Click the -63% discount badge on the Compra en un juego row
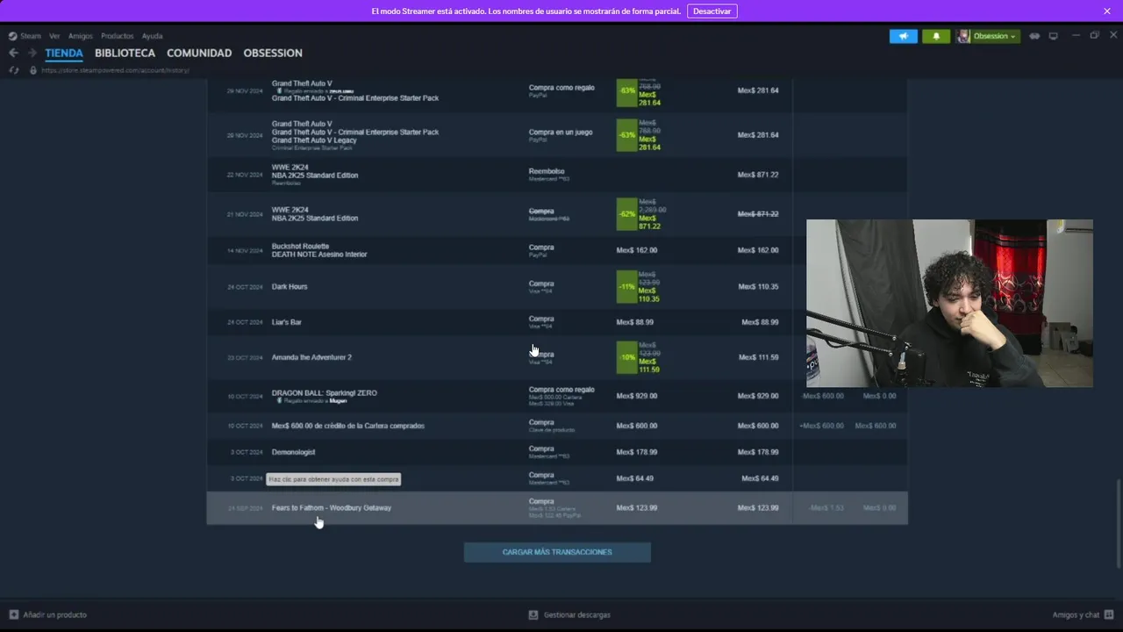The image size is (1123, 632). [626, 135]
